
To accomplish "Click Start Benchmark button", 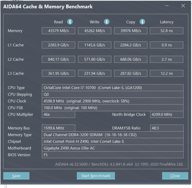I will click(96, 176).
